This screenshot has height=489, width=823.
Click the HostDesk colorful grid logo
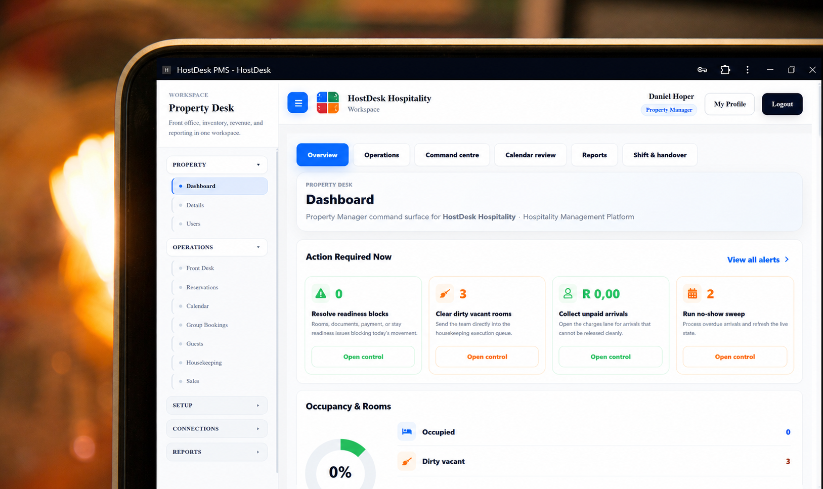(x=328, y=103)
